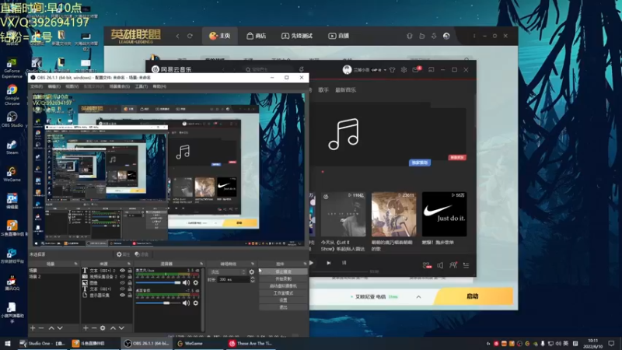This screenshot has width=622, height=350.
Task: Open the 帮助(H) menu in OBS
Action: (x=159, y=86)
